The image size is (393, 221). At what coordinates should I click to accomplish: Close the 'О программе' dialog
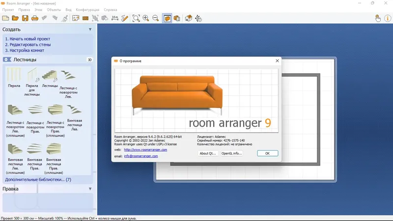tap(277, 61)
